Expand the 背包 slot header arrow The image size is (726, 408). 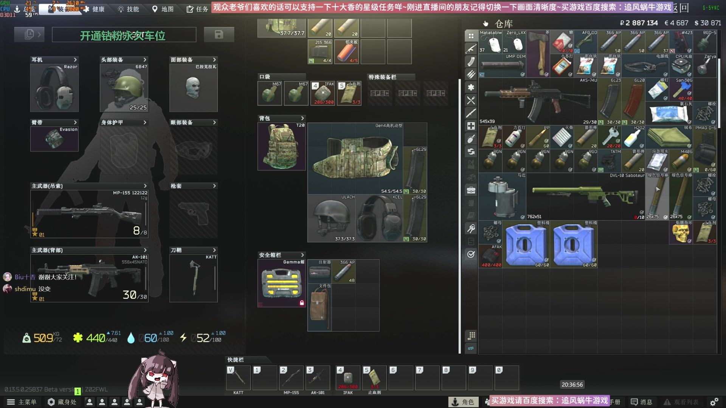(302, 118)
